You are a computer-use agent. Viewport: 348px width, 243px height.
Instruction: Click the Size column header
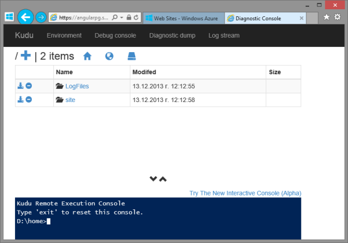(x=275, y=72)
